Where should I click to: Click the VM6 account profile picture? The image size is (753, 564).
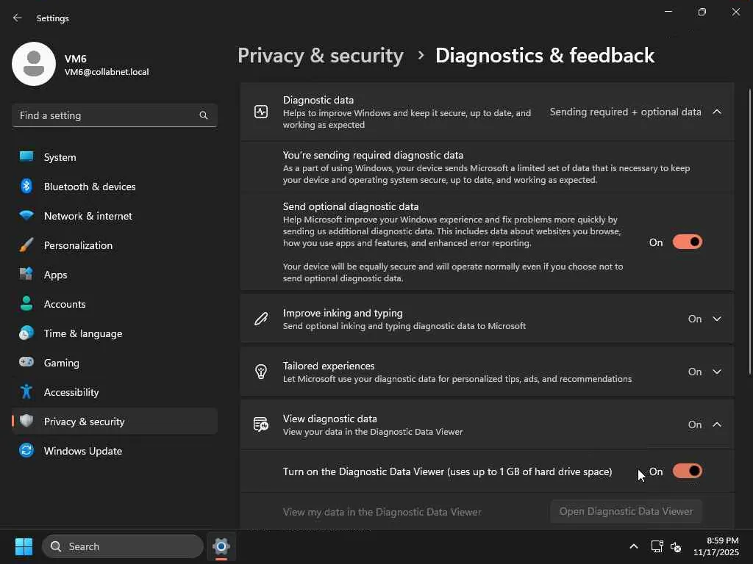(x=34, y=64)
